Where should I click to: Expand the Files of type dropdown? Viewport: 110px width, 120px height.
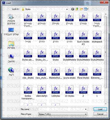(86, 114)
